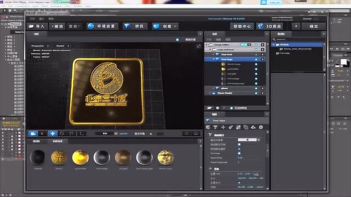Click the surface curve icon in edit panel

(253, 127)
